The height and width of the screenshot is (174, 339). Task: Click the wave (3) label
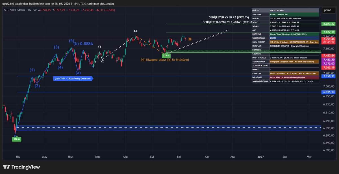(x=56, y=47)
